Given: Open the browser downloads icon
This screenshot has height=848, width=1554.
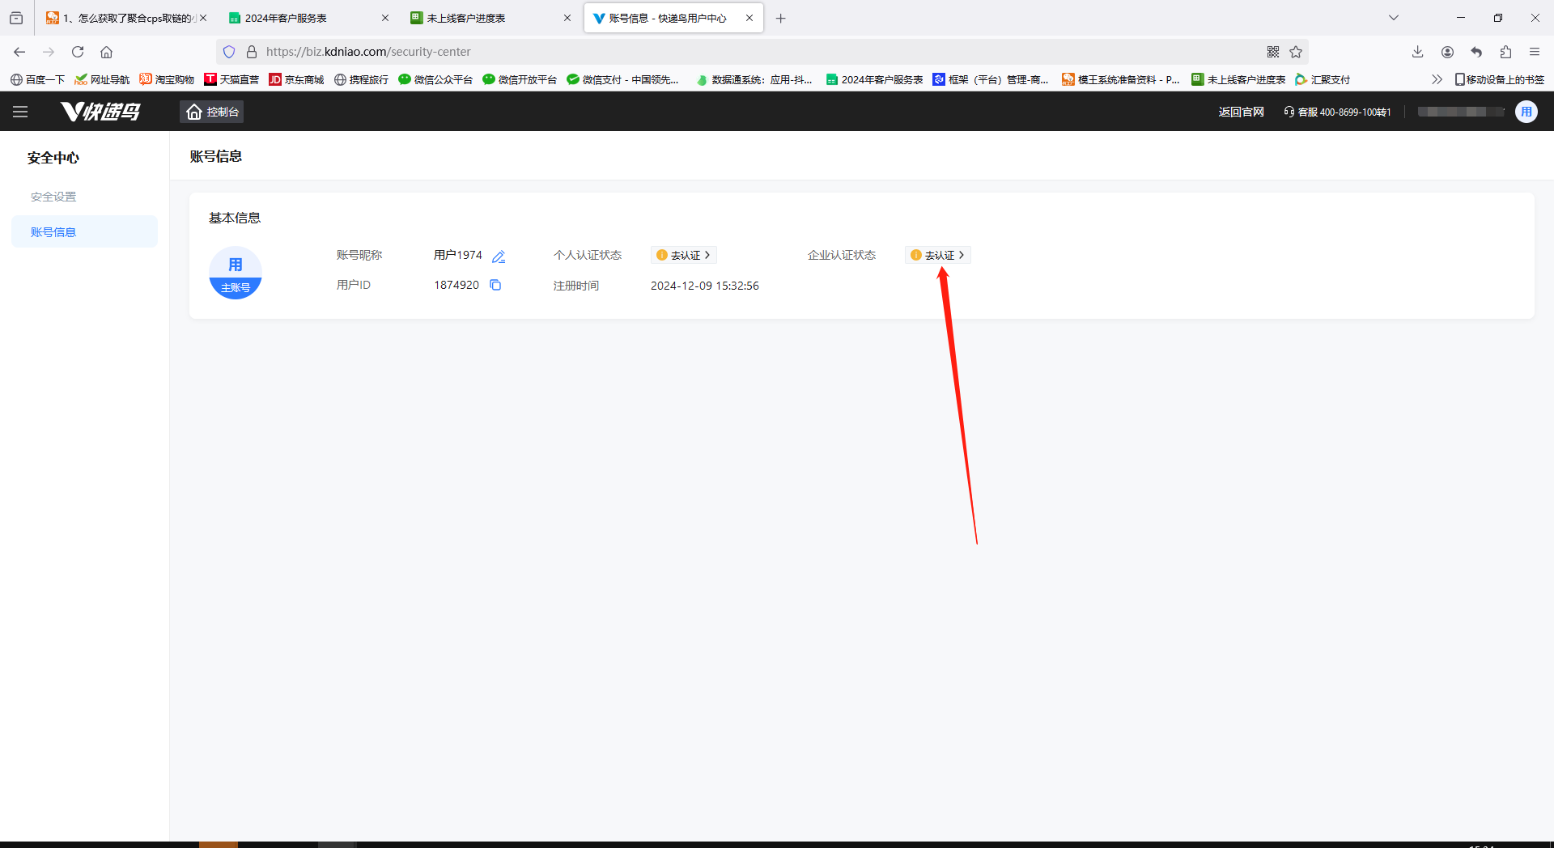Looking at the screenshot, I should click(x=1417, y=52).
